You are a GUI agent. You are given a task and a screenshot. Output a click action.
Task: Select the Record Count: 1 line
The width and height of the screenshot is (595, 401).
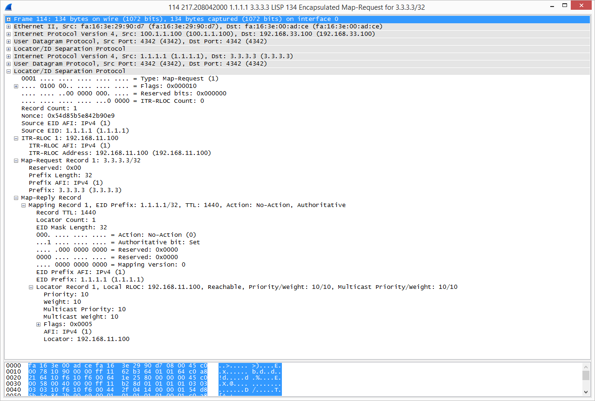tap(49, 108)
